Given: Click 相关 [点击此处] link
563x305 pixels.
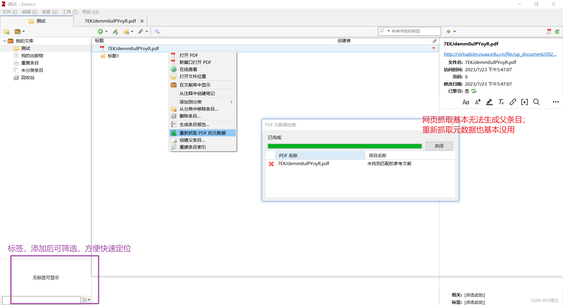Looking at the screenshot, I should pyautogui.click(x=474, y=295).
